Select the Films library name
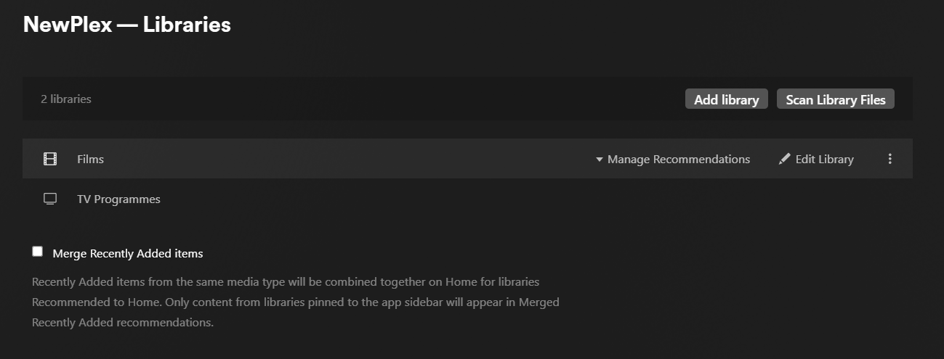 [90, 159]
